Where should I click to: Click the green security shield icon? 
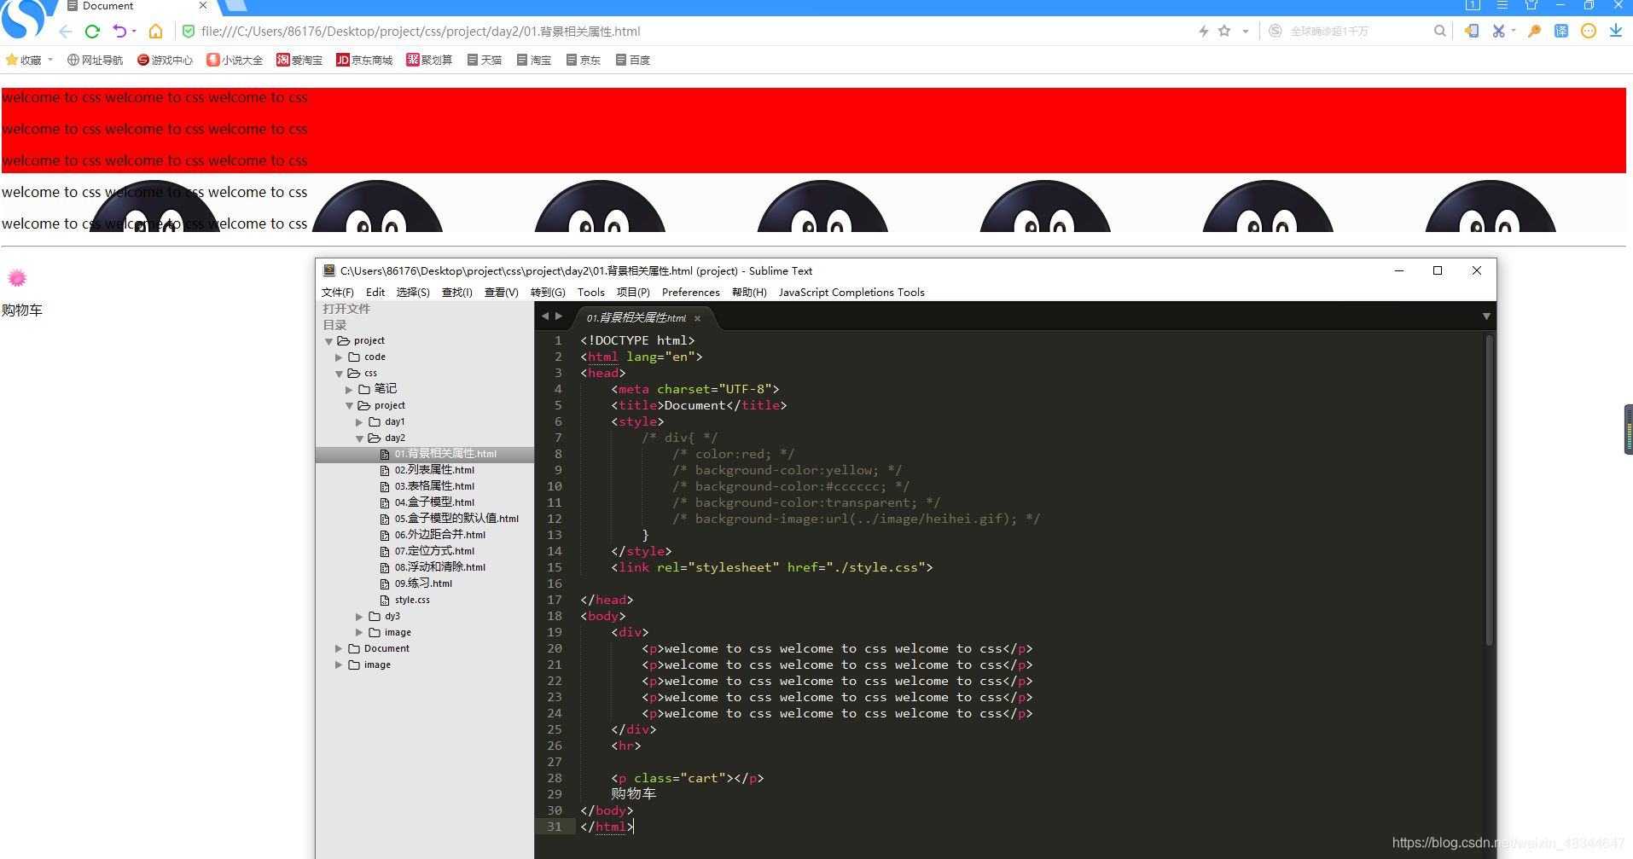(x=189, y=32)
